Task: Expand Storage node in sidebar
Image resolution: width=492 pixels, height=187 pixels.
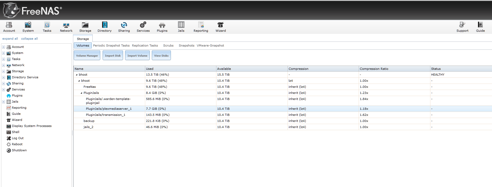Action: [3, 71]
